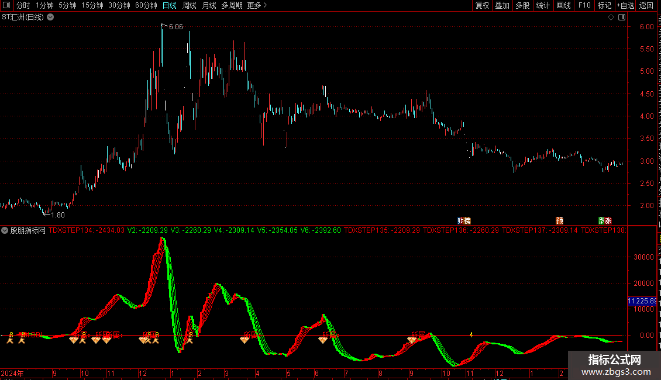Screen dimensions: 661x380
Task: Click the green V6: -2392.60 value
Action: pos(321,230)
